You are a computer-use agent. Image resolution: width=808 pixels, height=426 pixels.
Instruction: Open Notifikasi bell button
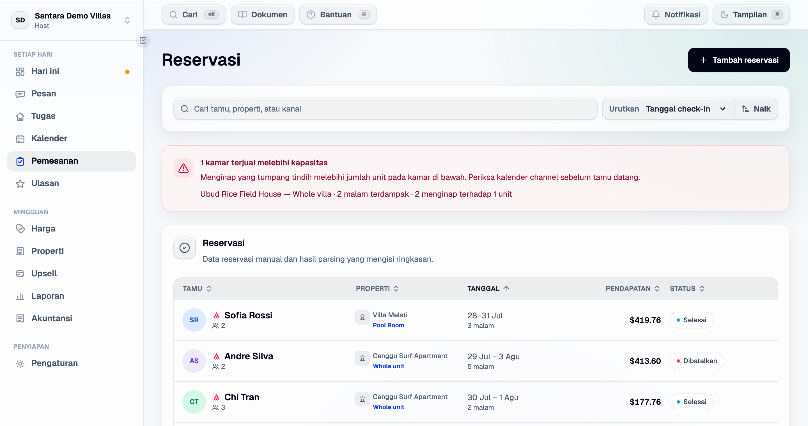676,15
